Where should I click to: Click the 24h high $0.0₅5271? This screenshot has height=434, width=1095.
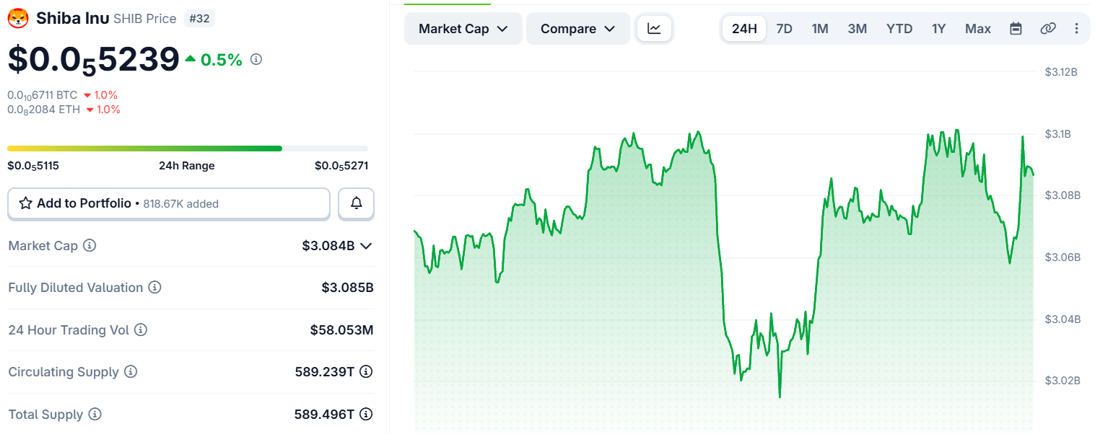coord(341,166)
